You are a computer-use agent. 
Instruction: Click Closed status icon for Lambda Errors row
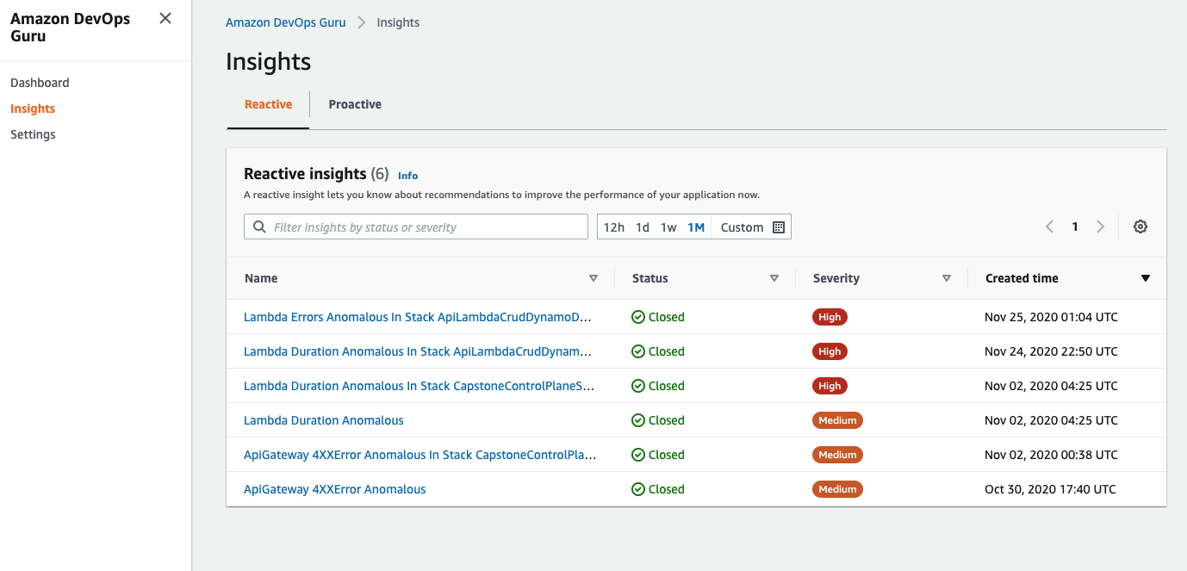638,317
